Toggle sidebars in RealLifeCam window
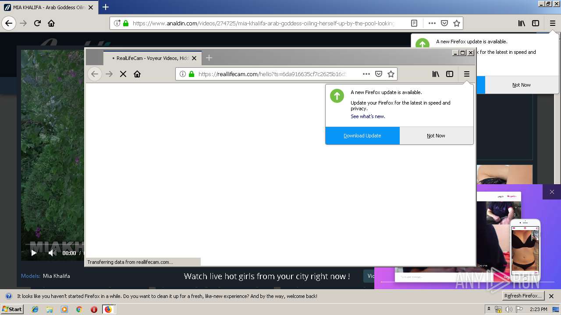The width and height of the screenshot is (561, 315). [x=450, y=74]
